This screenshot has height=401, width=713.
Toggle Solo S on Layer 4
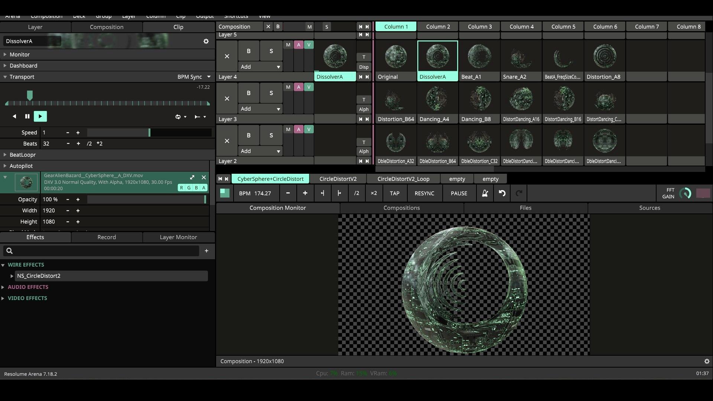click(271, 51)
